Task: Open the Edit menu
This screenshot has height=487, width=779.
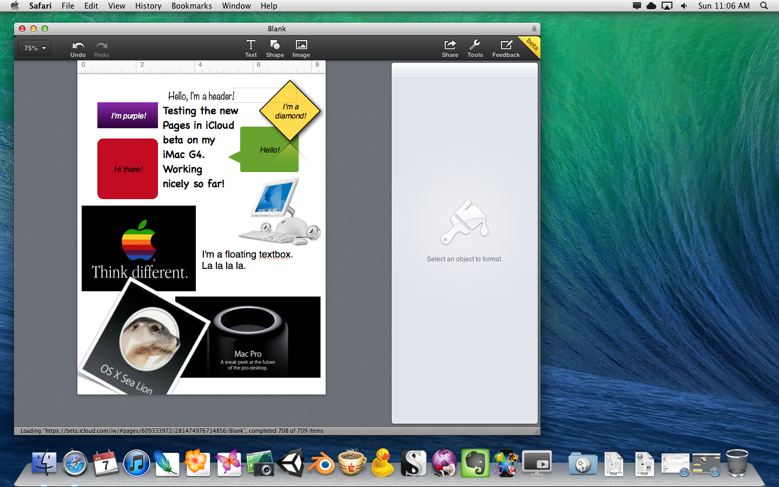Action: [x=91, y=6]
